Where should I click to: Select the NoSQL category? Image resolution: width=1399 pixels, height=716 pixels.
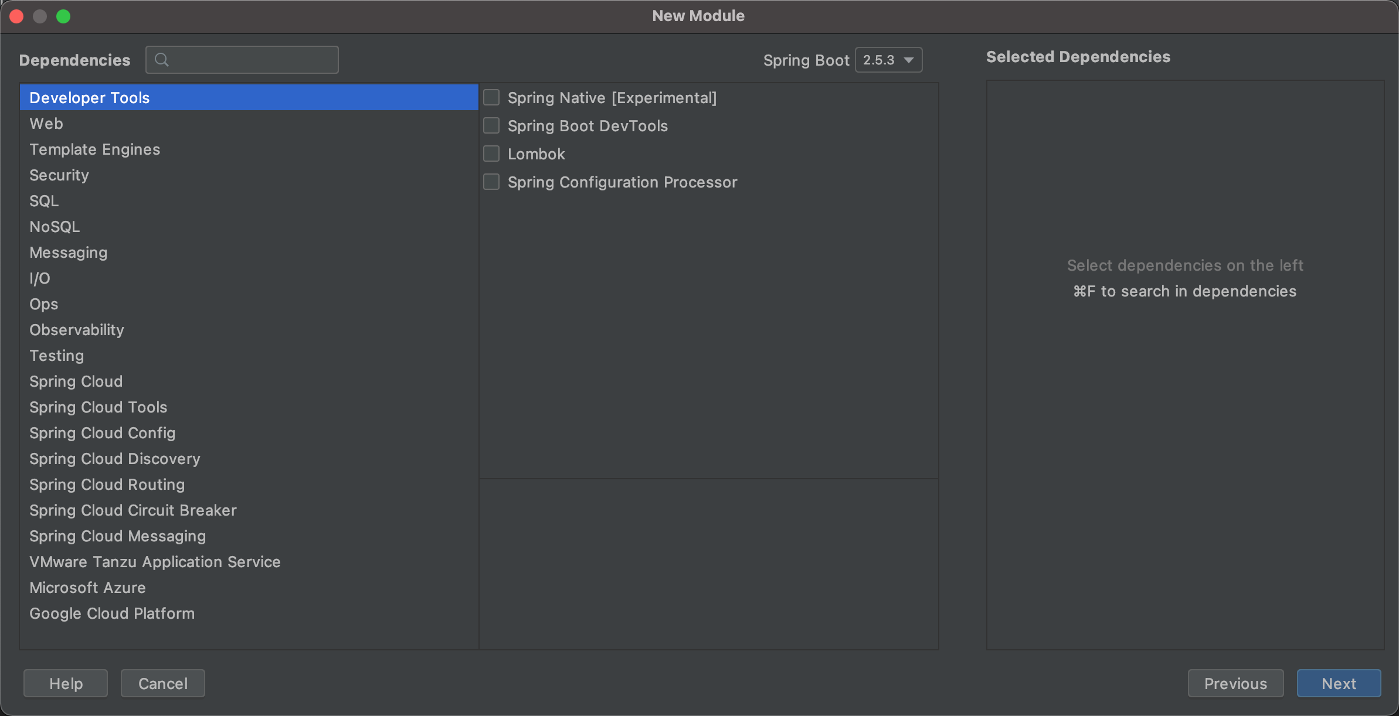pyautogui.click(x=249, y=226)
